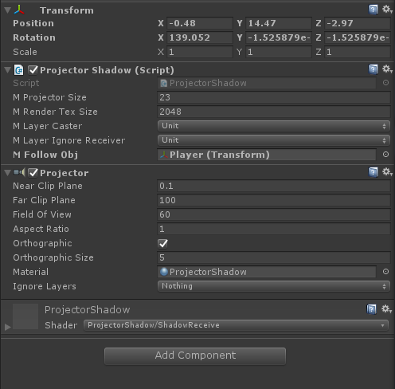
Task: Uncheck the Orthographic checkbox
Action: tap(162, 243)
